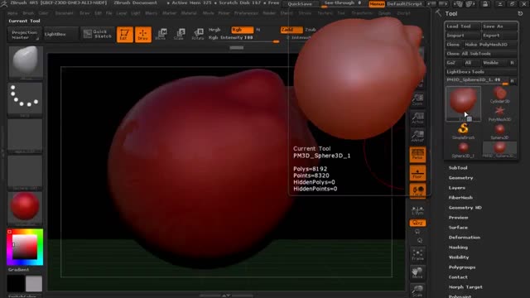Open the stroke type dots selector

click(x=25, y=99)
